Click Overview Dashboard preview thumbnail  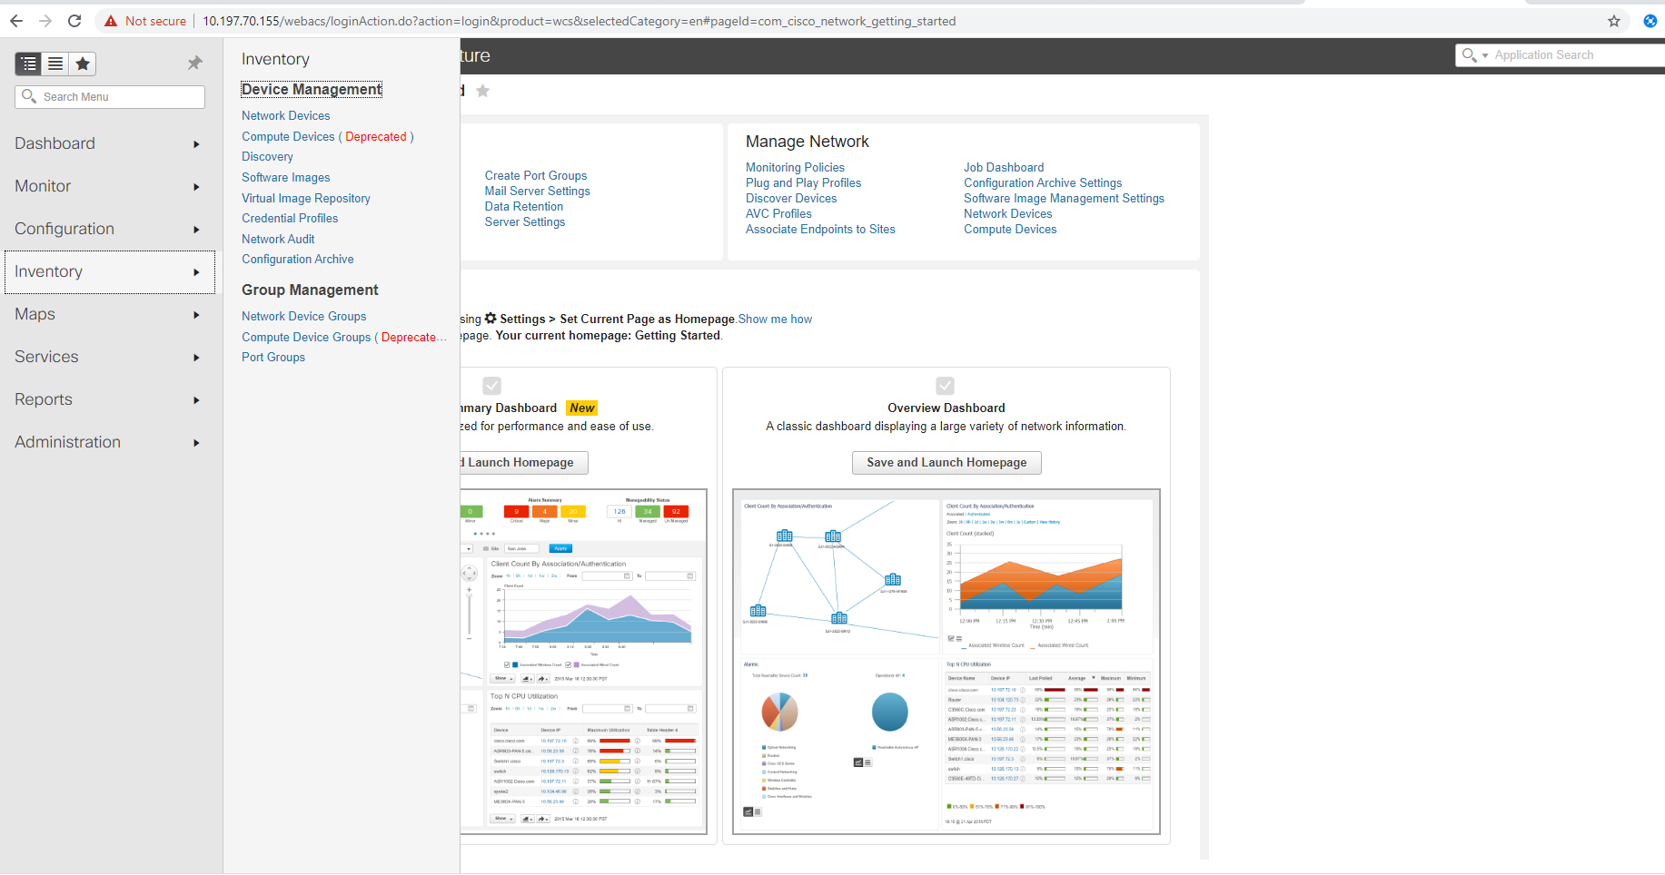pos(946,662)
